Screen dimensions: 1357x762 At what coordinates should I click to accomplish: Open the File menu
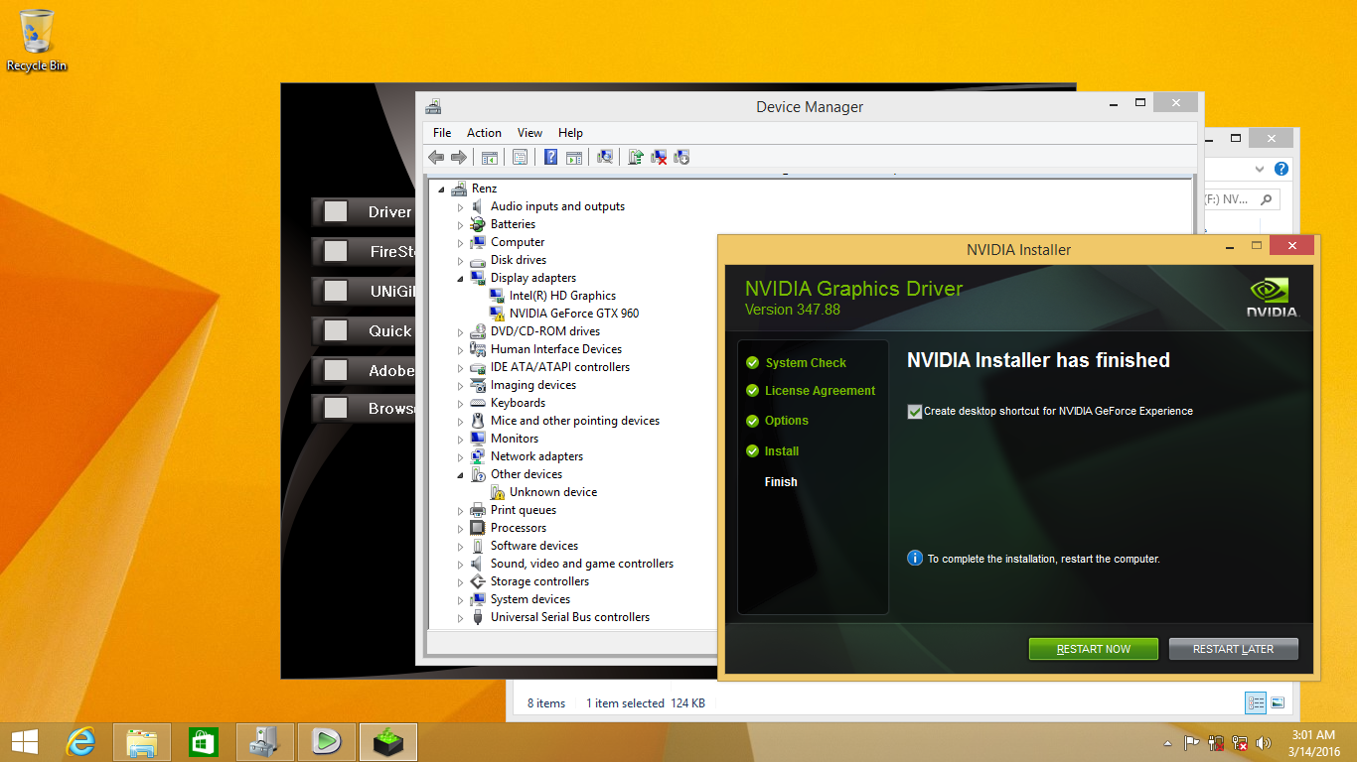coord(442,132)
